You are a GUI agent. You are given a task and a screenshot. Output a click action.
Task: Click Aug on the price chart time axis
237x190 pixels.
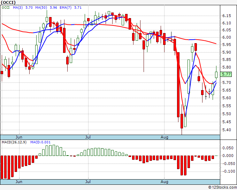coord(164,137)
